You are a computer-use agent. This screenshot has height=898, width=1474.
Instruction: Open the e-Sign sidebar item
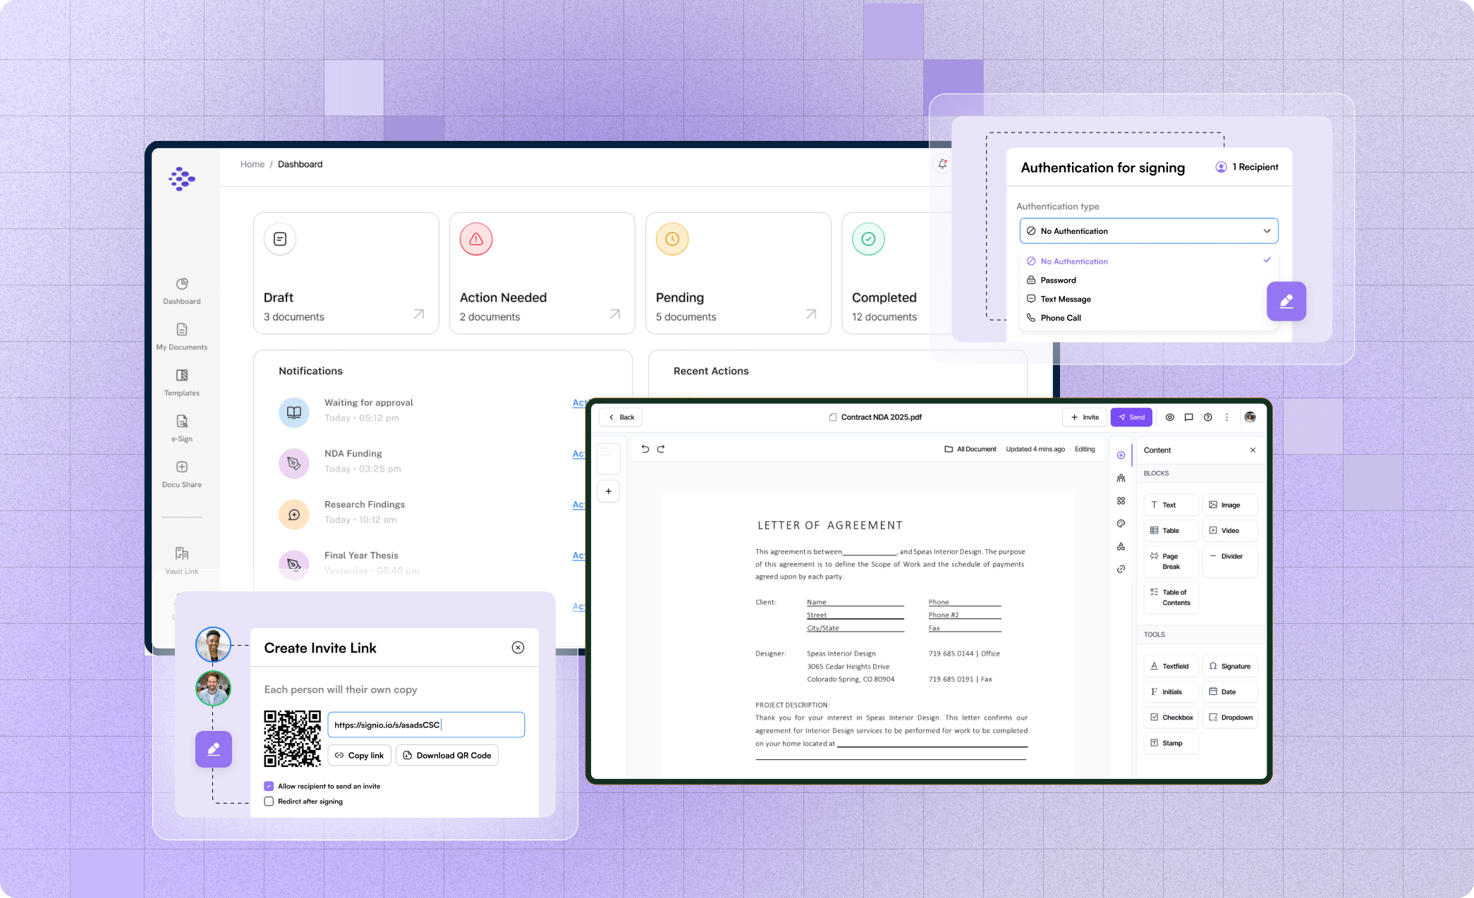[x=182, y=427]
